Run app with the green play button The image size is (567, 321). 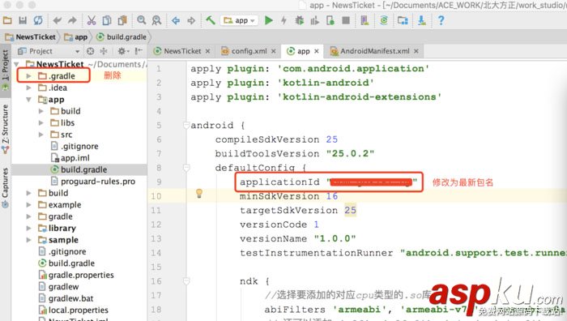tap(268, 20)
